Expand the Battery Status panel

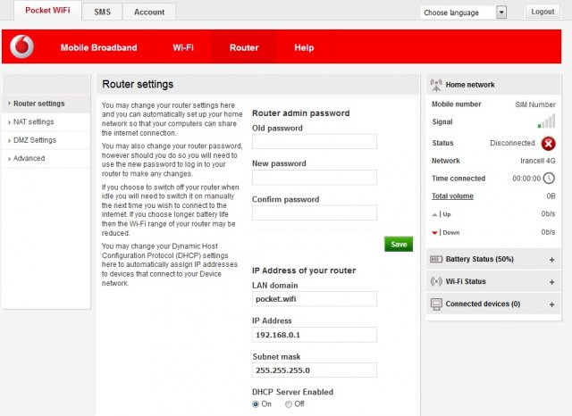tap(551, 259)
